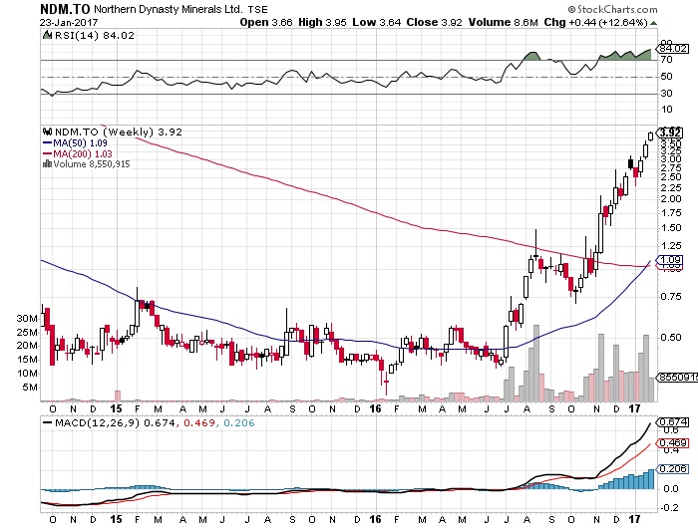This screenshot has height=528, width=698.
Task: Click the Close 3.92 value in the header
Action: pyautogui.click(x=435, y=22)
